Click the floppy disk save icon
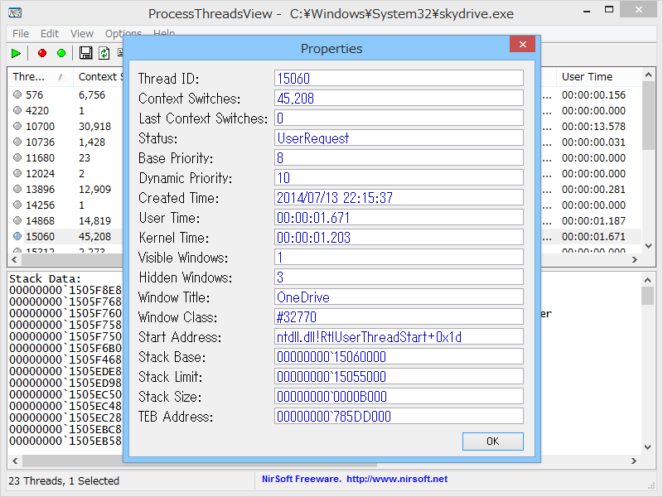 pyautogui.click(x=86, y=53)
